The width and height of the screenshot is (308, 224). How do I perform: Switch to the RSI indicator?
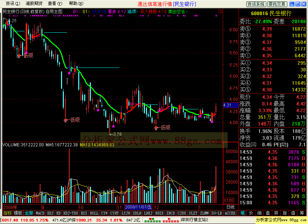click(x=84, y=213)
